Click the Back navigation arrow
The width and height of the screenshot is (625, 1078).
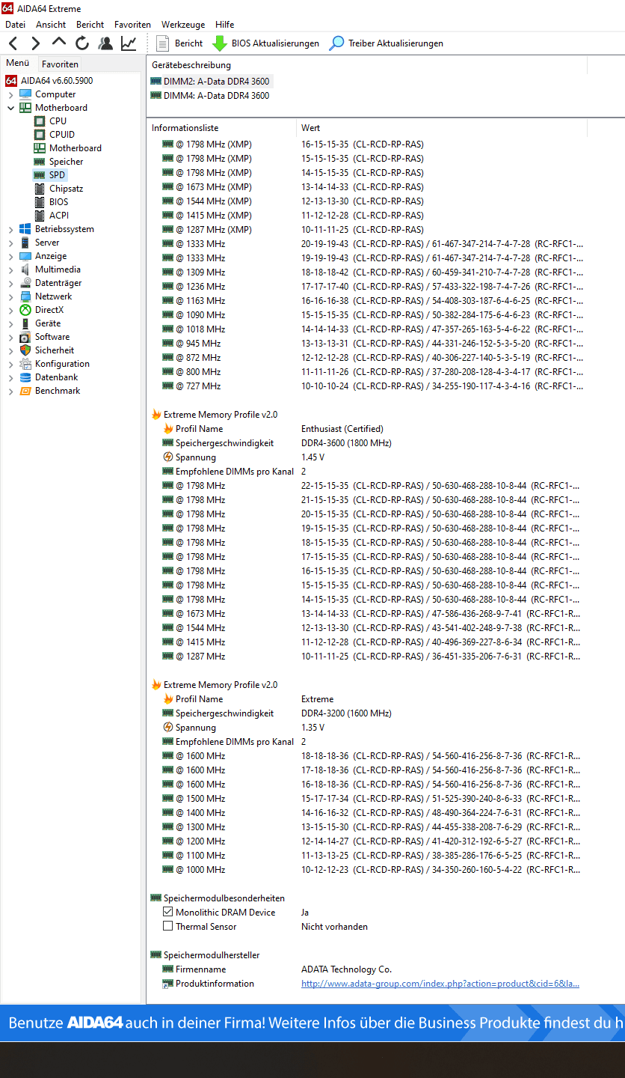[13, 43]
